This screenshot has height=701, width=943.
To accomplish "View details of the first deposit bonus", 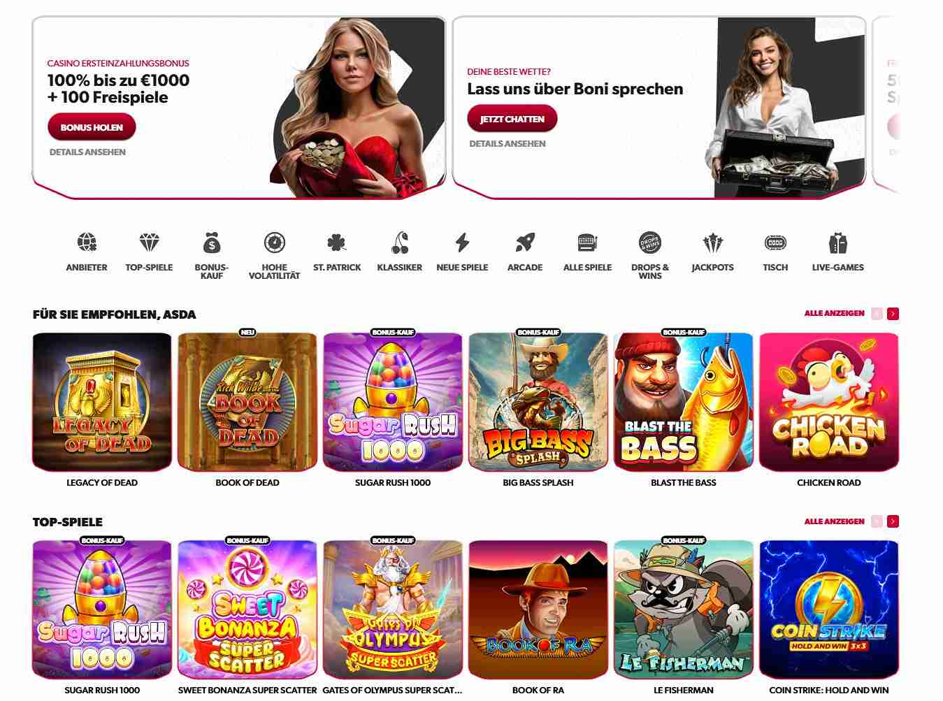I will pos(87,152).
